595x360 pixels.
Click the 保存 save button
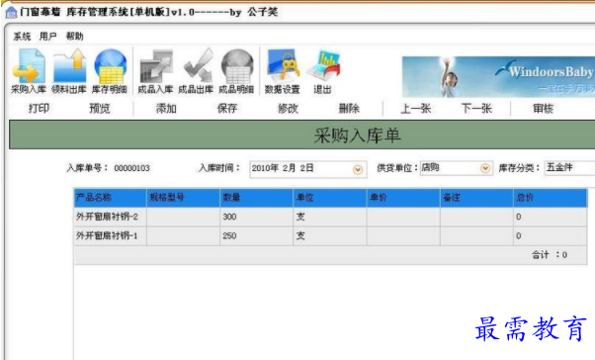click(x=227, y=109)
